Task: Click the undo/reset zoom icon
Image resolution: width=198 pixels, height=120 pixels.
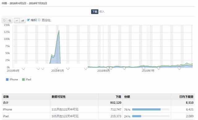Action: 4,20
